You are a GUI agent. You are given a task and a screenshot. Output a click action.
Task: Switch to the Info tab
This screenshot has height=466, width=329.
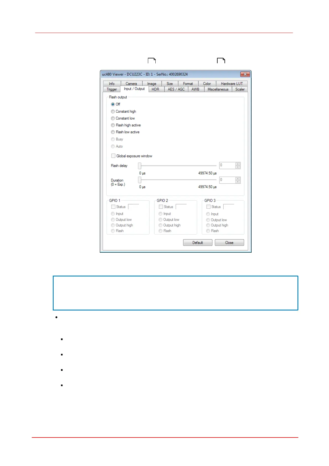112,84
